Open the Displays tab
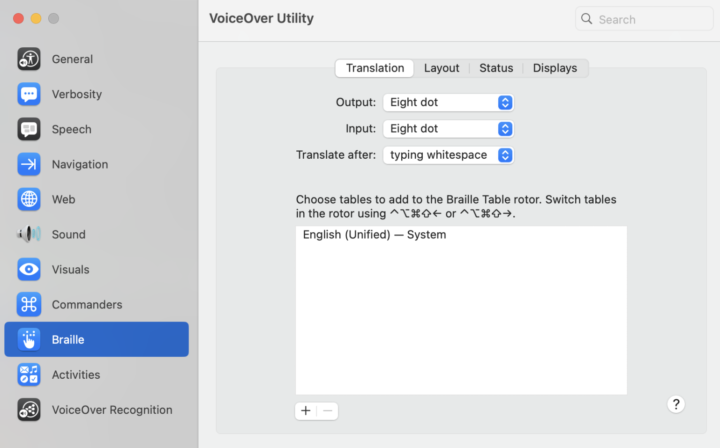The image size is (720, 448). pos(555,68)
